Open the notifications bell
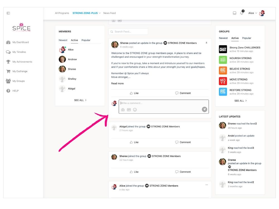The height and width of the screenshot is (209, 279). [242, 13]
